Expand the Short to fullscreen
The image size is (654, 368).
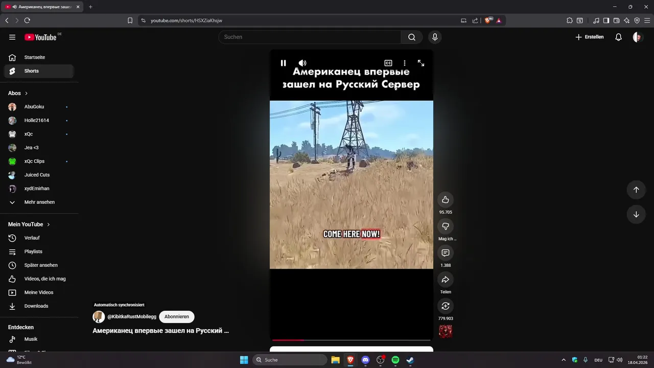[x=421, y=63]
